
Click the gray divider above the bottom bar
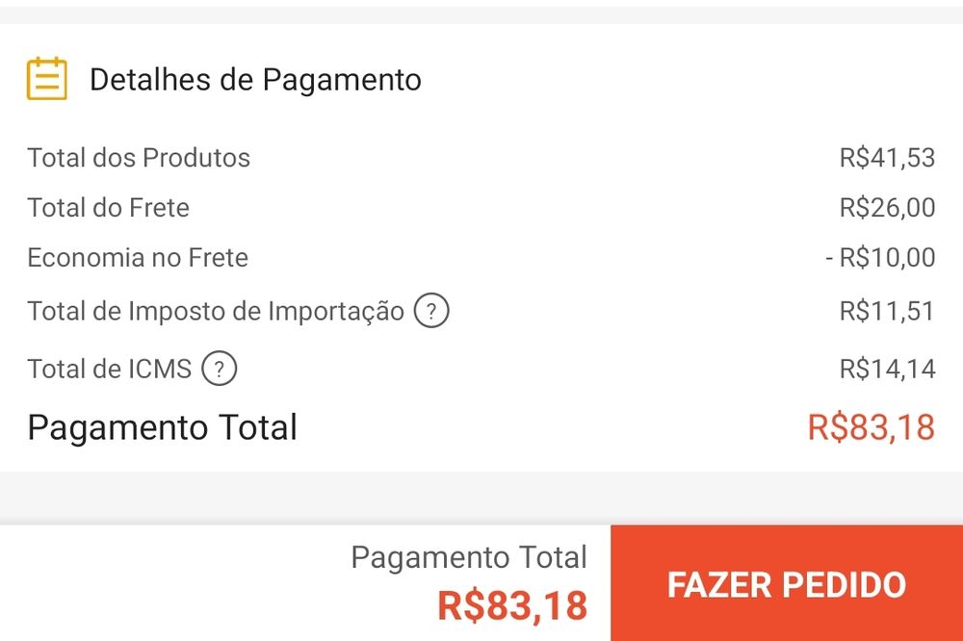coord(481,498)
